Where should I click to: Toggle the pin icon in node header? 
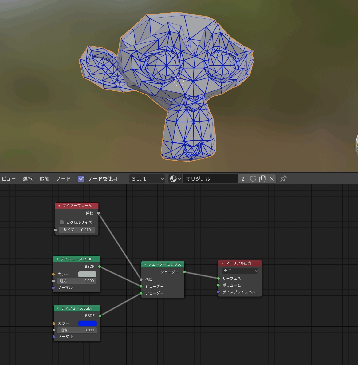tap(283, 179)
